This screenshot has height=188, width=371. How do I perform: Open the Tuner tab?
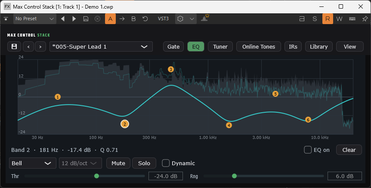pos(220,46)
